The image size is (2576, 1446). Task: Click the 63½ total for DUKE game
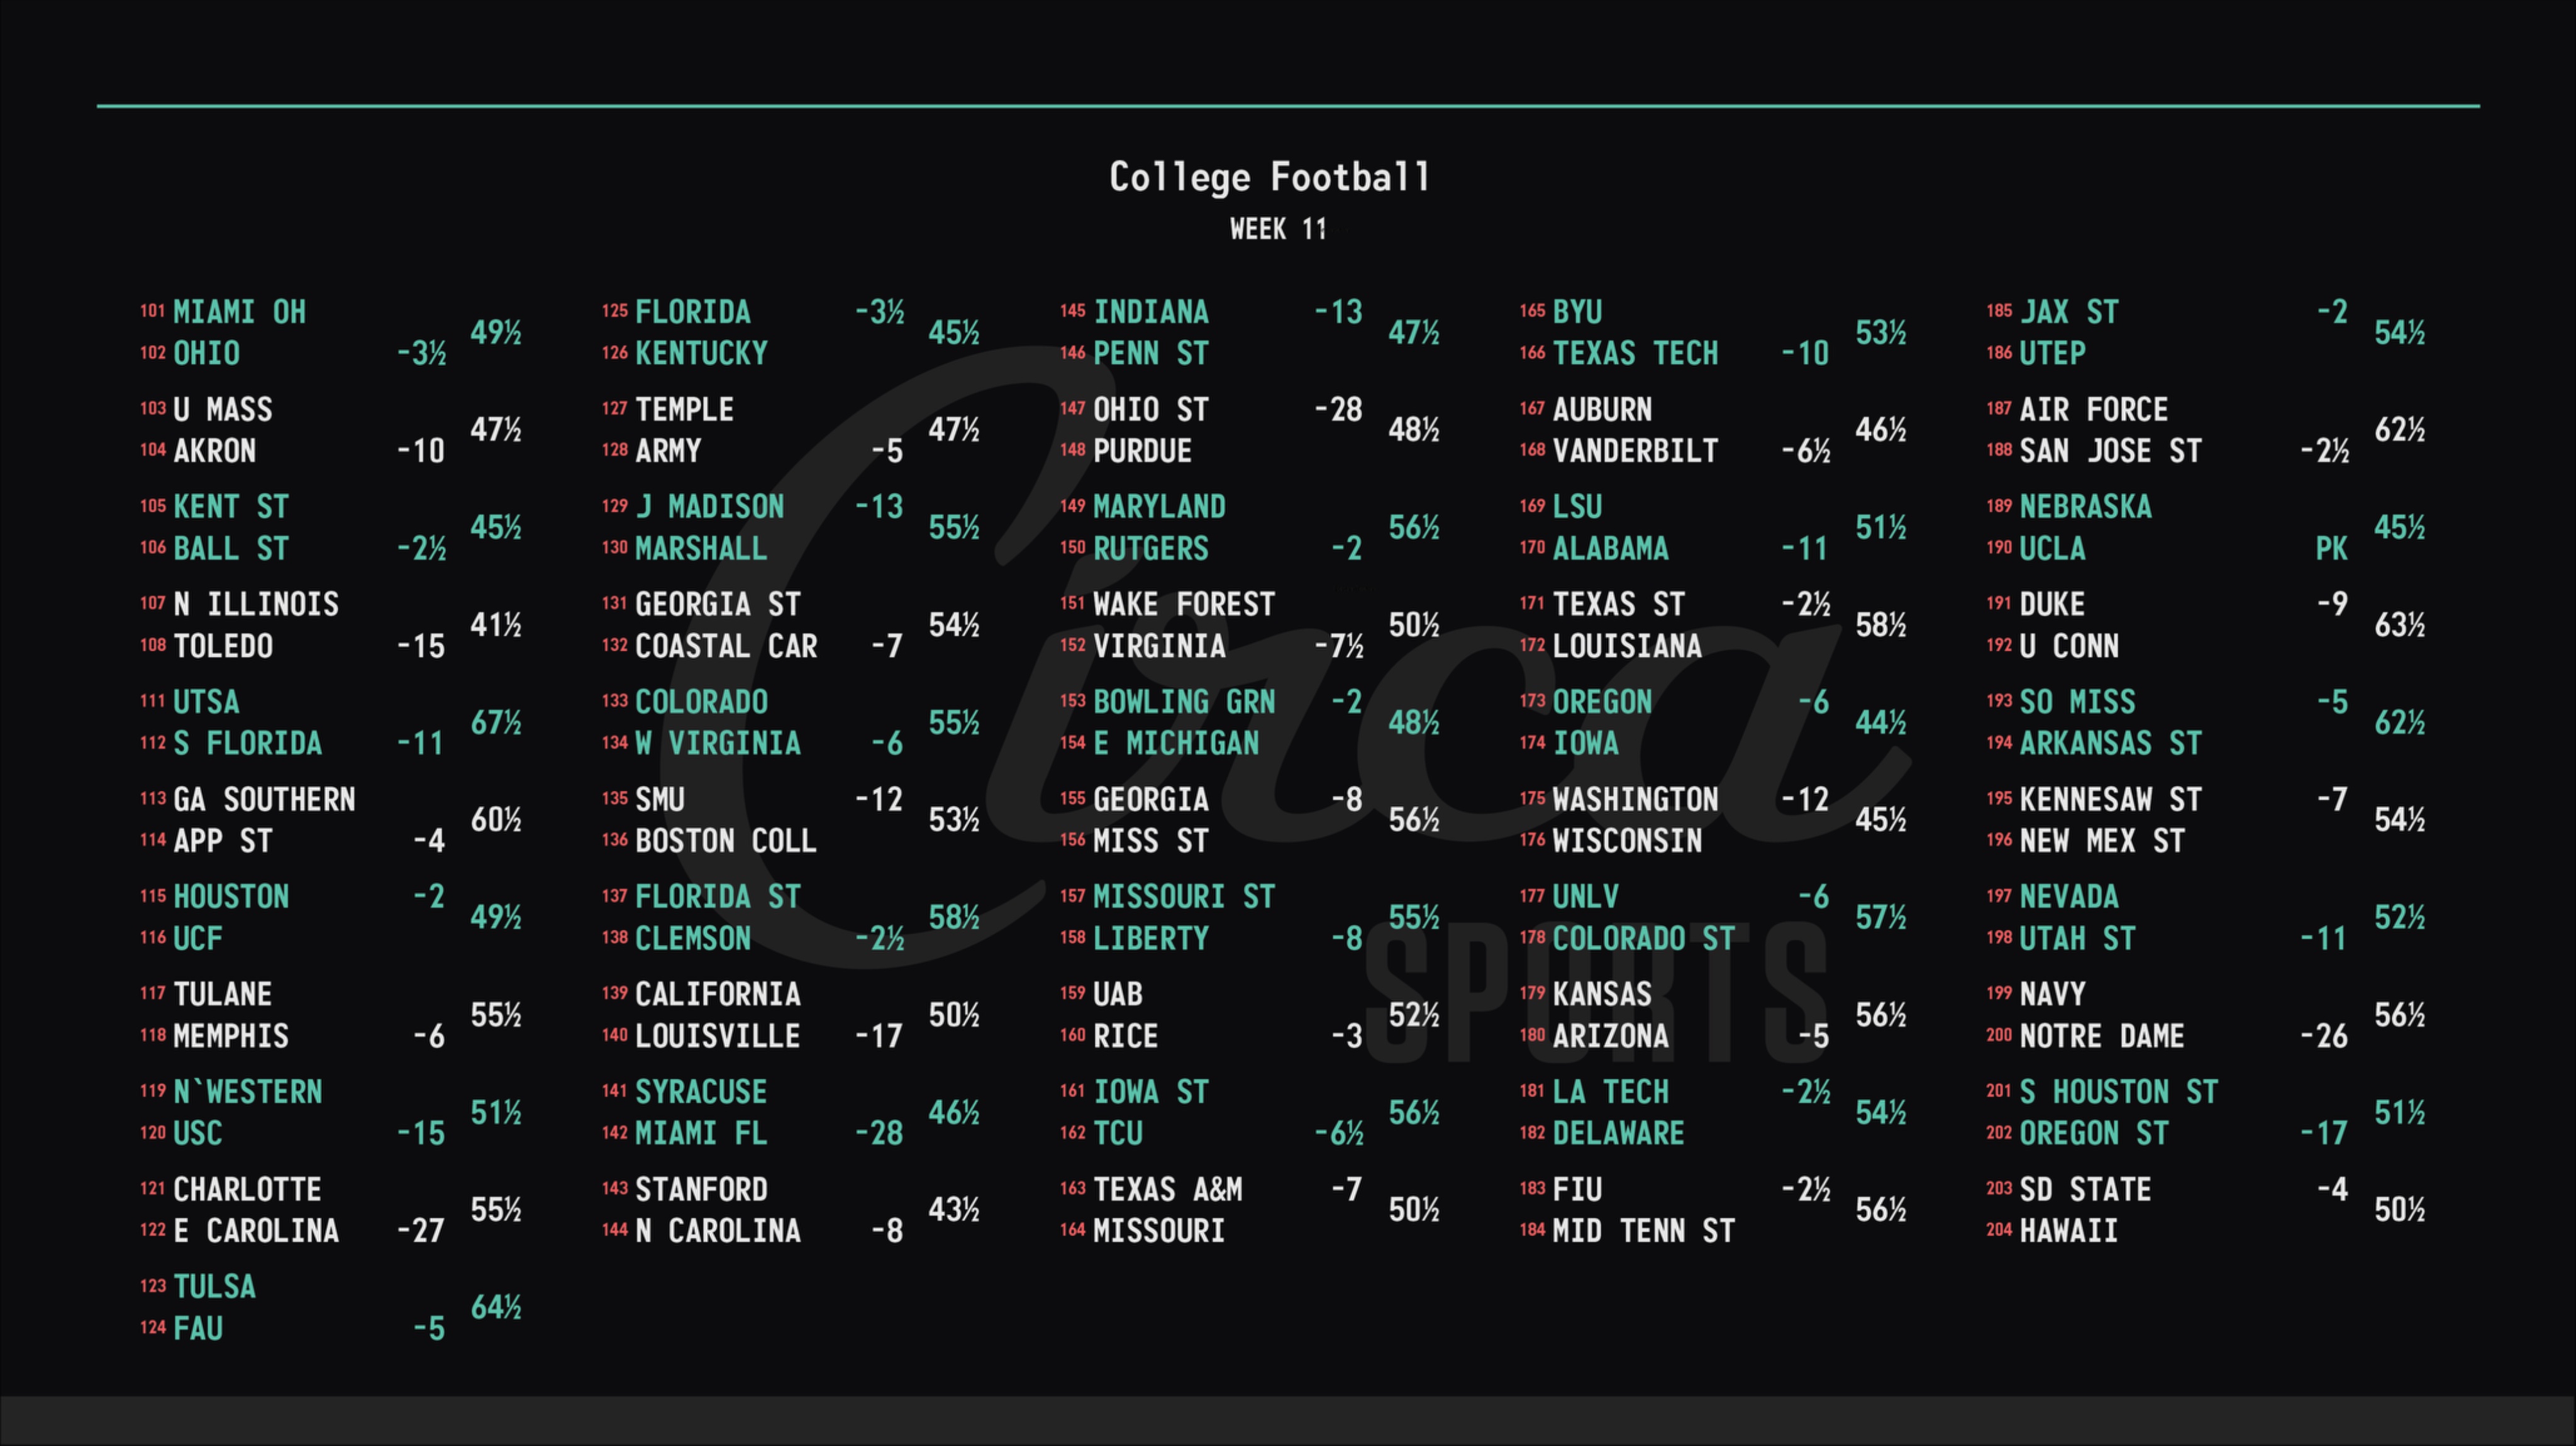click(2399, 625)
